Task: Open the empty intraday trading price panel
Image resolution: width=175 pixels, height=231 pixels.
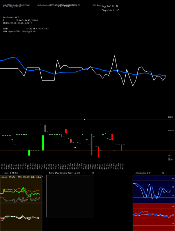Action: coord(70,196)
